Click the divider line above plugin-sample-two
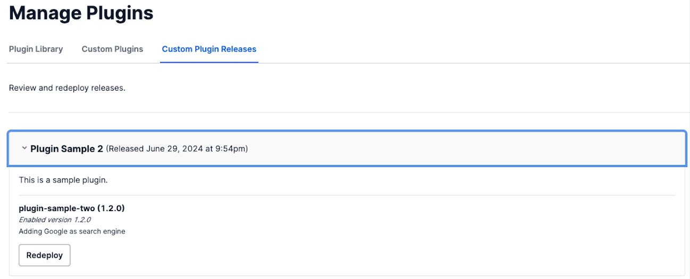The image size is (690, 279). (346, 195)
